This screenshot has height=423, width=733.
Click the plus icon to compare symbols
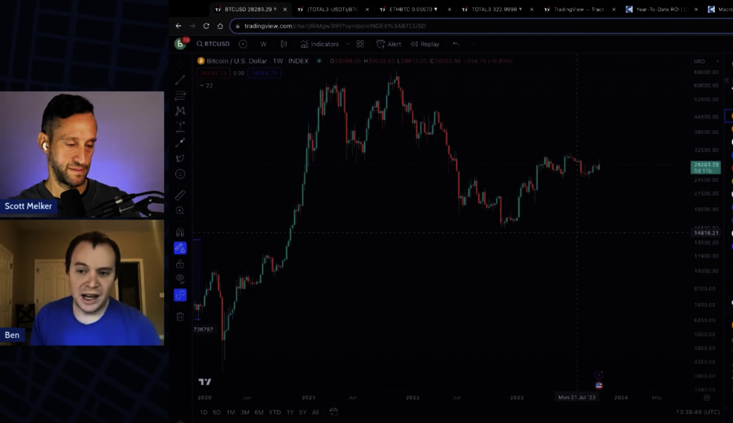pos(243,44)
